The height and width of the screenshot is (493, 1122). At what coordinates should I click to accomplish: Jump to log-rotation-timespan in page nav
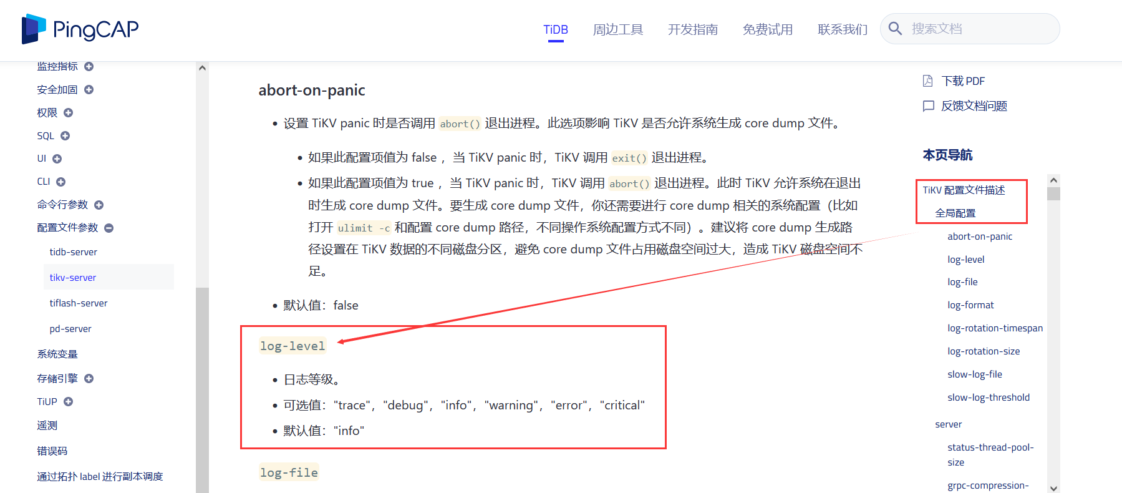tap(995, 328)
